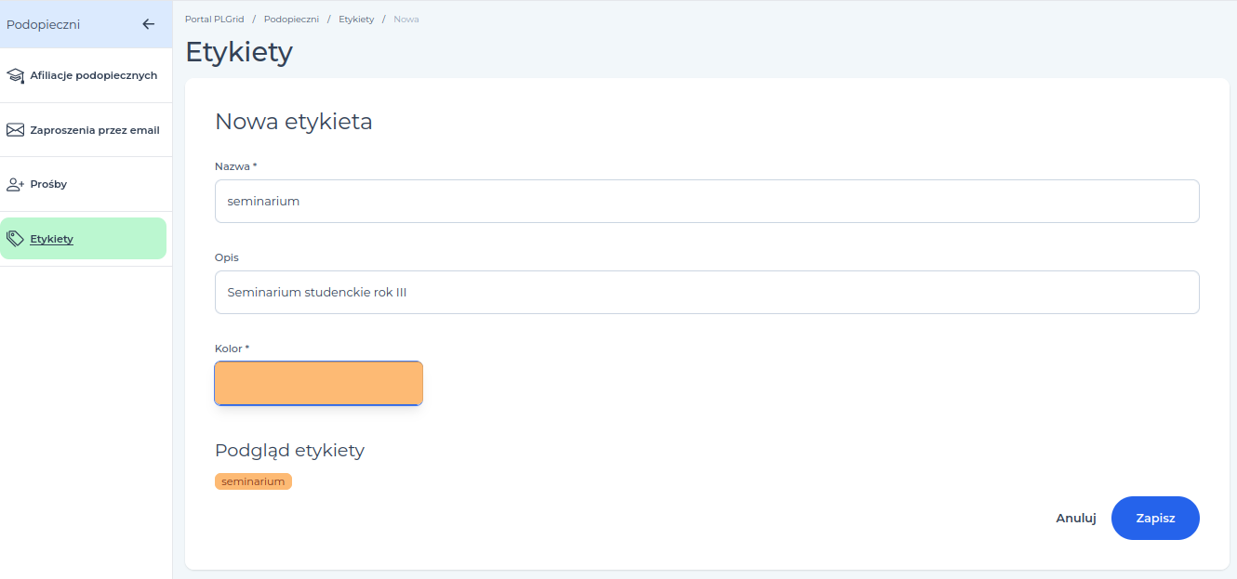Click the seminarium label preview badge

253,481
